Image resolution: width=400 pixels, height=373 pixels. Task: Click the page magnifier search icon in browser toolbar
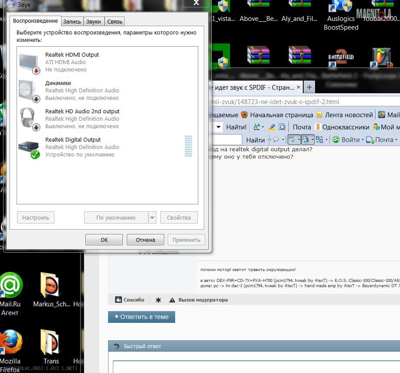point(282,127)
